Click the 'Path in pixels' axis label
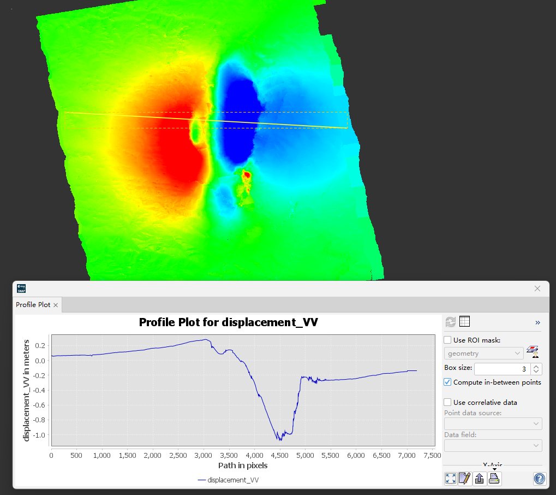 (x=243, y=465)
